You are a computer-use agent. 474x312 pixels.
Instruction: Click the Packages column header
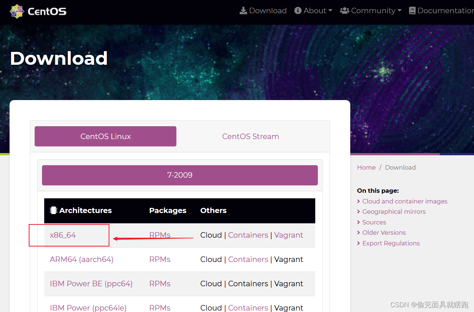coord(168,210)
